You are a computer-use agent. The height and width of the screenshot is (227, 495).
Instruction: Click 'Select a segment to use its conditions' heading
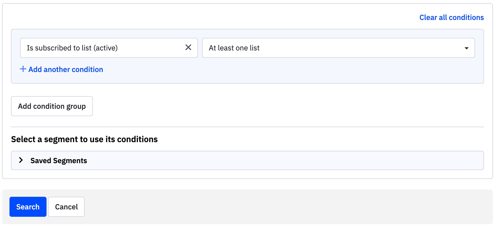click(x=84, y=139)
